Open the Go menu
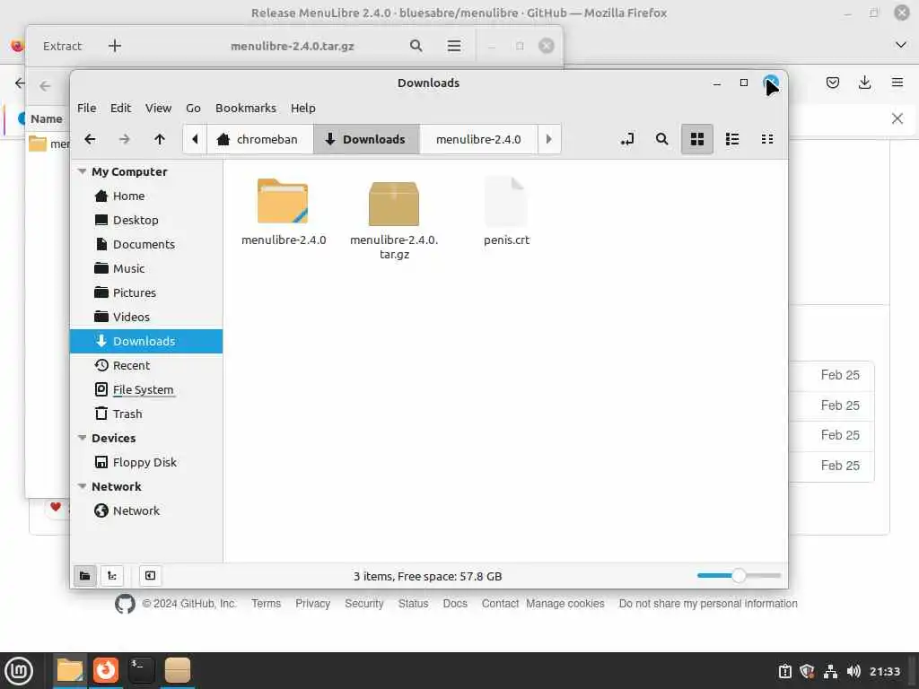The height and width of the screenshot is (689, 919). click(x=194, y=108)
